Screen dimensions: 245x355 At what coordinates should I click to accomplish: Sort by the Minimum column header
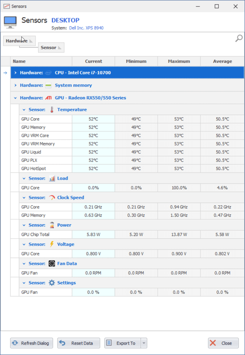136,61
